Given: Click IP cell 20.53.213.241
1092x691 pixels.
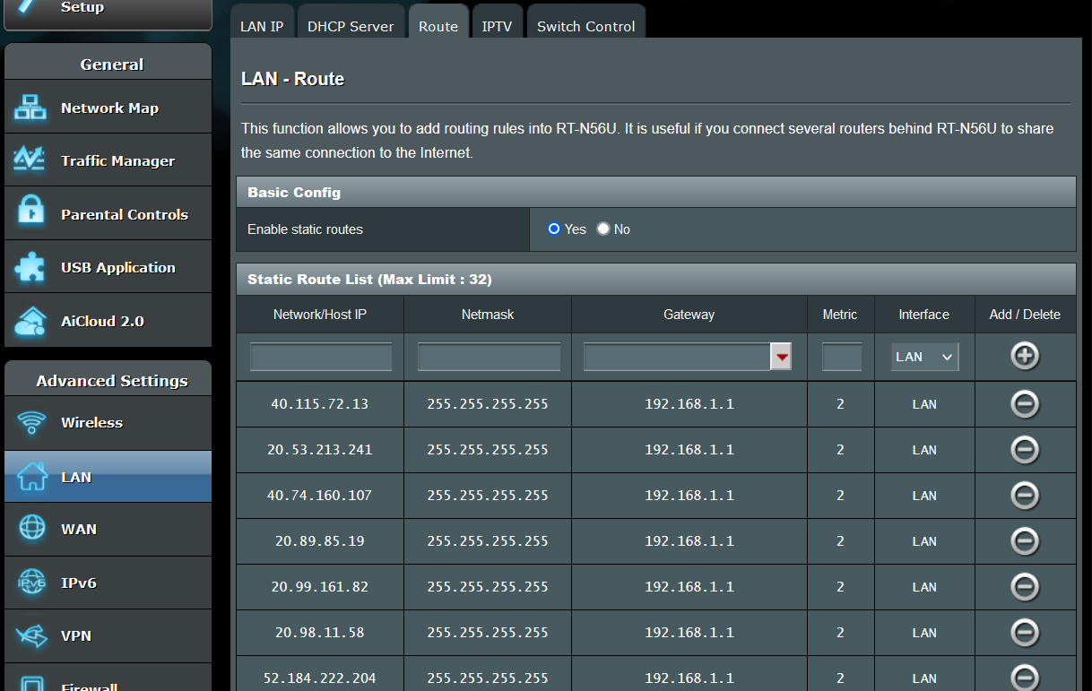Looking at the screenshot, I should pyautogui.click(x=320, y=450).
